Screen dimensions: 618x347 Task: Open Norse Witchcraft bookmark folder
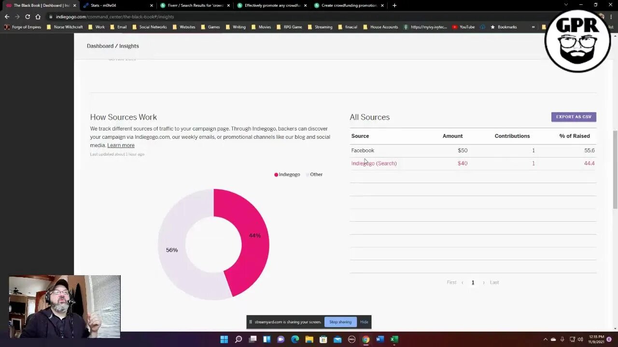[65, 27]
